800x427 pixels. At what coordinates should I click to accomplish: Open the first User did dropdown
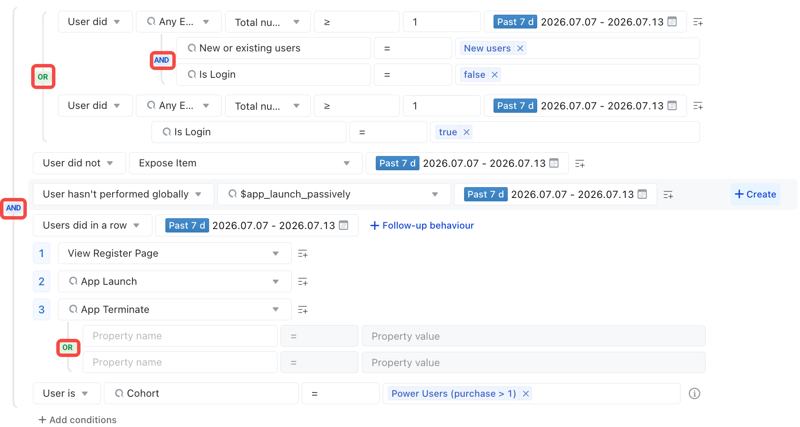(95, 22)
